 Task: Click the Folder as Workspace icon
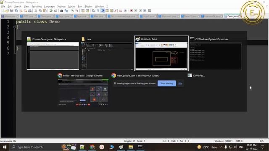click(x=121, y=11)
